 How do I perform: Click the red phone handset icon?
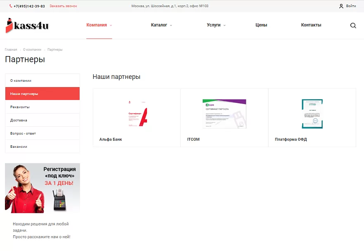tap(11, 6)
